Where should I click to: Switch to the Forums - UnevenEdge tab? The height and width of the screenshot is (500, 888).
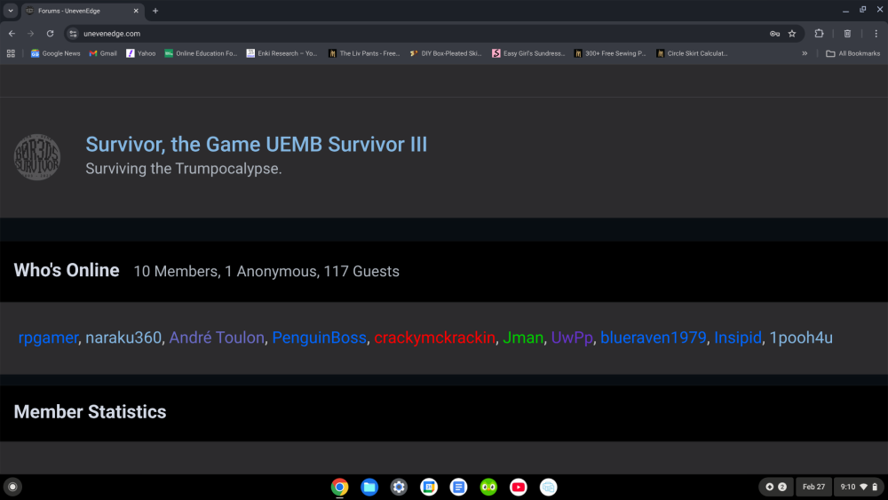coord(80,11)
